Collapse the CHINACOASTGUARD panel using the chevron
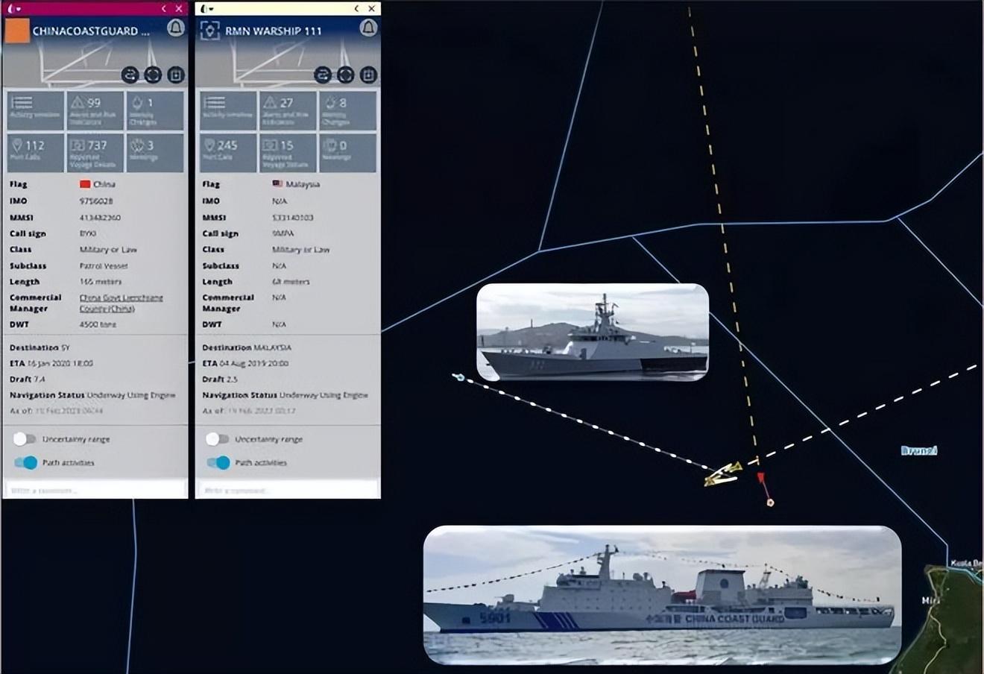Image resolution: width=984 pixels, height=674 pixels. tap(164, 9)
